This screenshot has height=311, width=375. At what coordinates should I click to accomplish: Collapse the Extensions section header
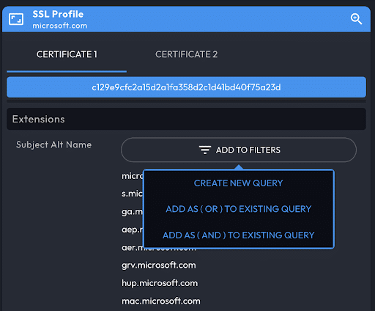[186, 119]
